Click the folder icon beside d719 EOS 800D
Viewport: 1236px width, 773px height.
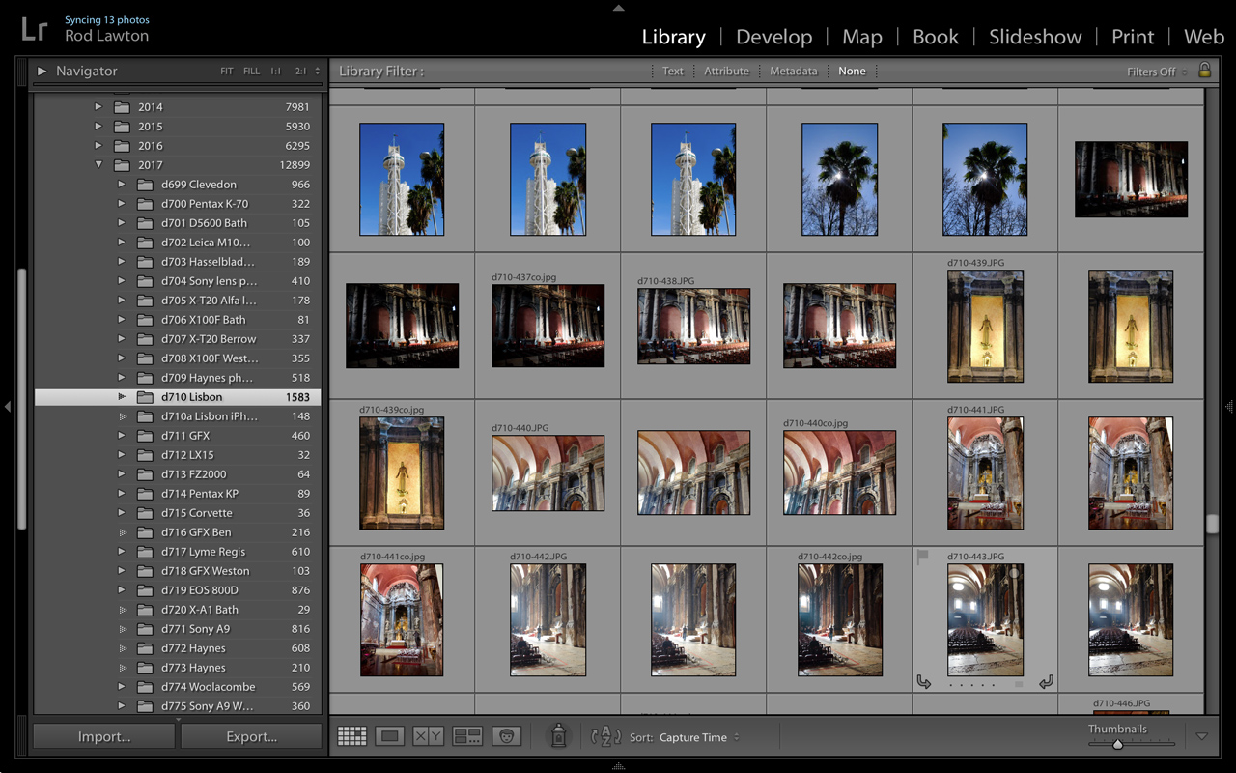pyautogui.click(x=146, y=590)
